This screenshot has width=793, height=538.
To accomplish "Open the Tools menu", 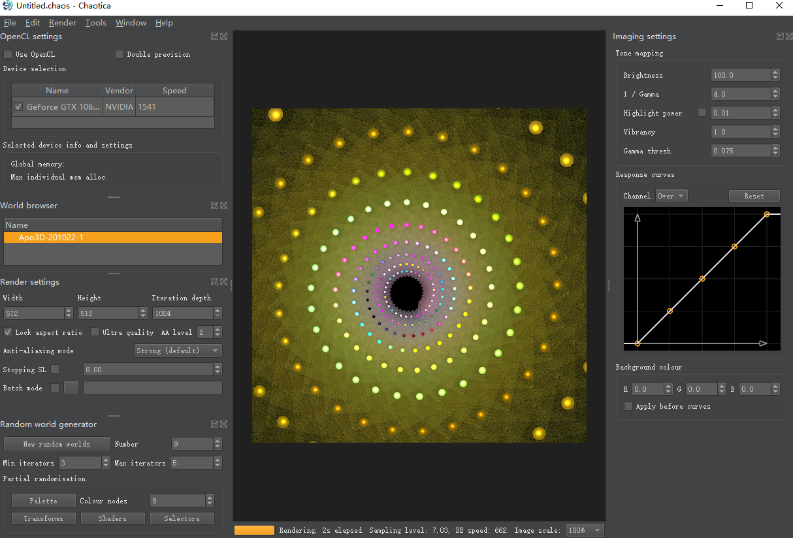I will point(95,23).
